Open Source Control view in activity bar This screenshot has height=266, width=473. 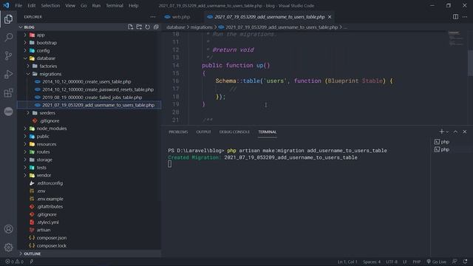(x=8, y=56)
